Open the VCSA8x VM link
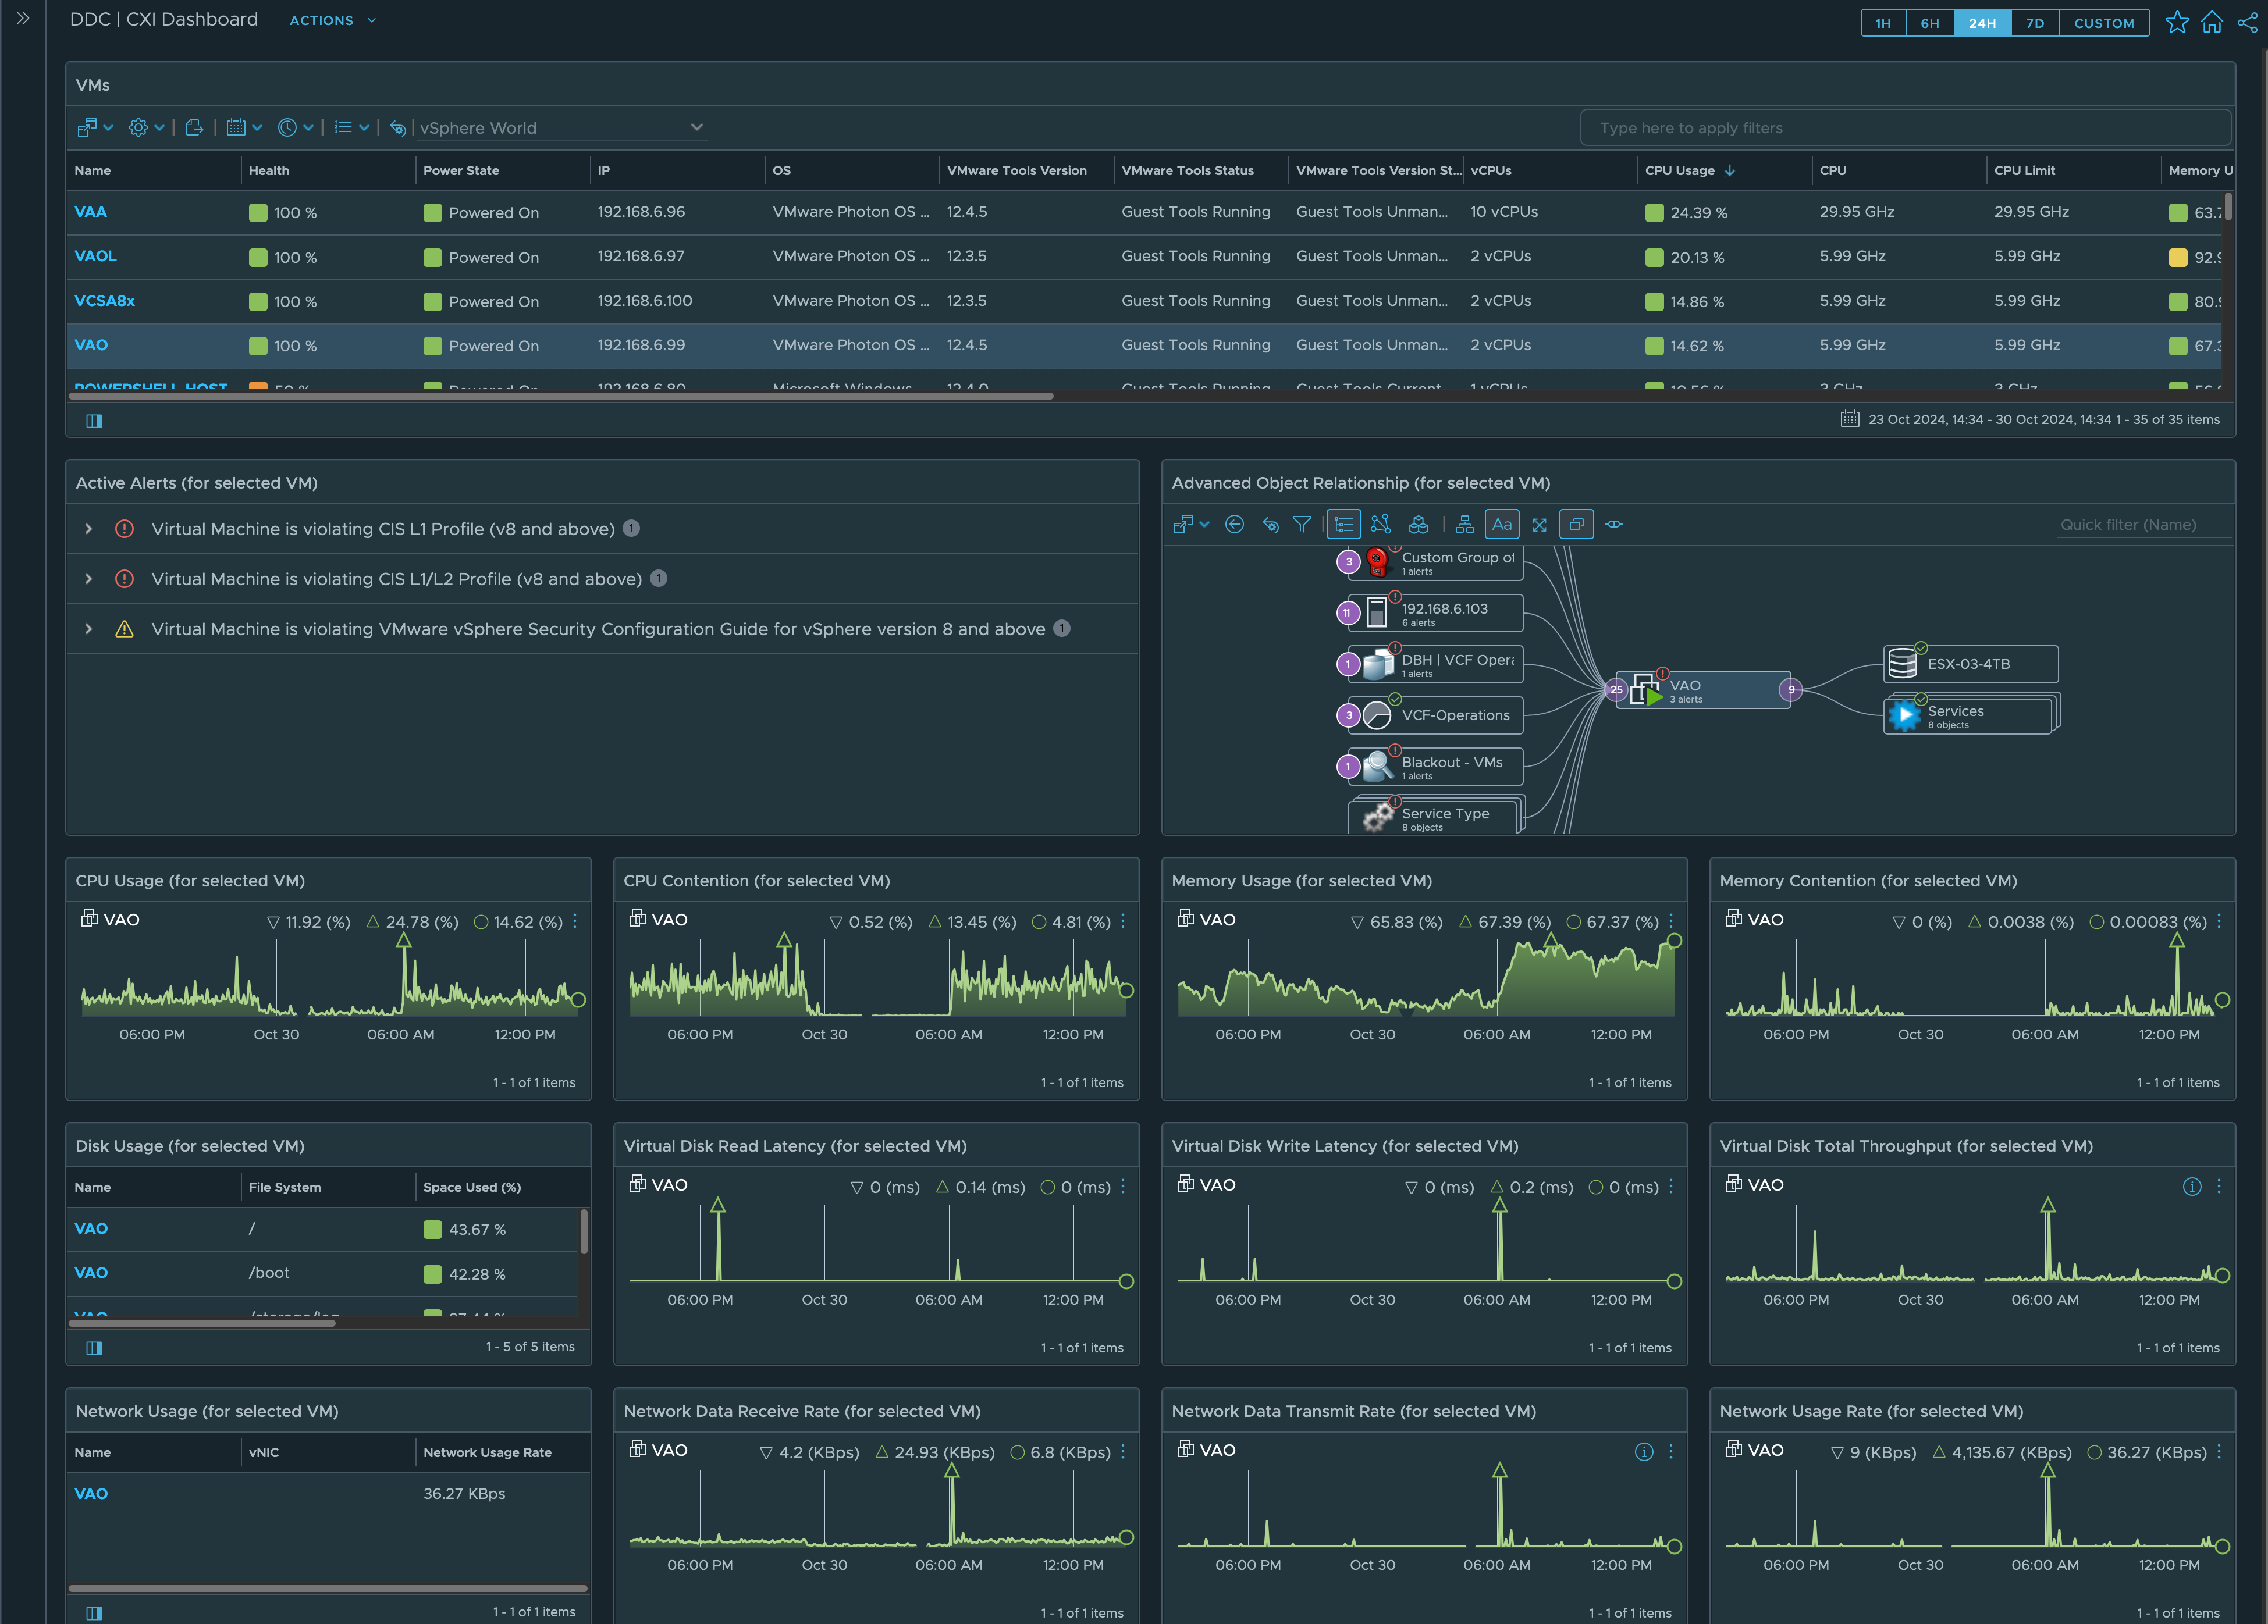Viewport: 2268px width, 1624px height. (x=104, y=300)
